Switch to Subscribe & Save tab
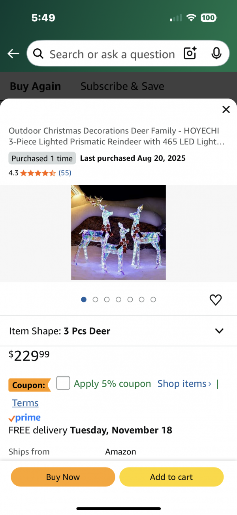The height and width of the screenshot is (515, 237). [x=122, y=86]
